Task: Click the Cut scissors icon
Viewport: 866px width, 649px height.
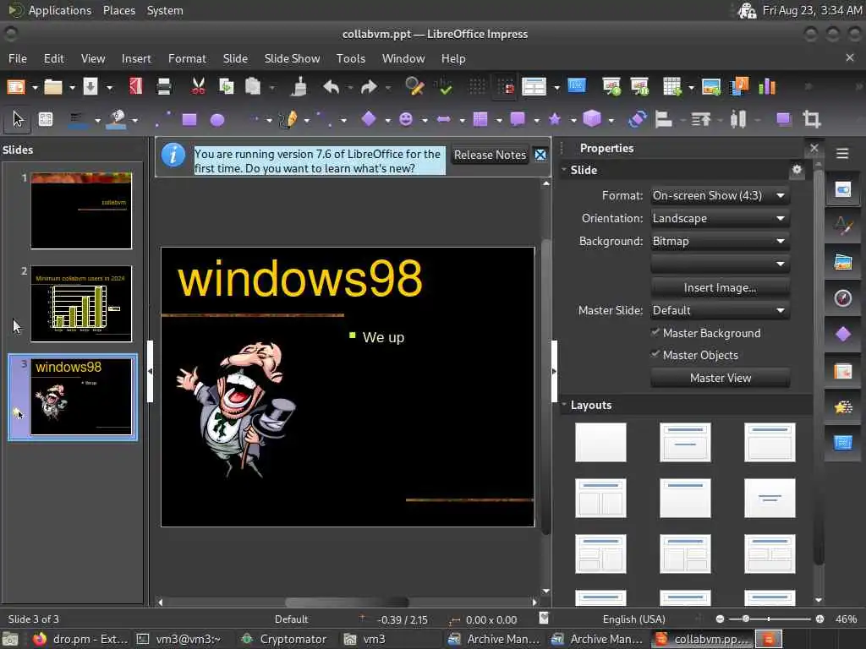Action: pos(198,87)
